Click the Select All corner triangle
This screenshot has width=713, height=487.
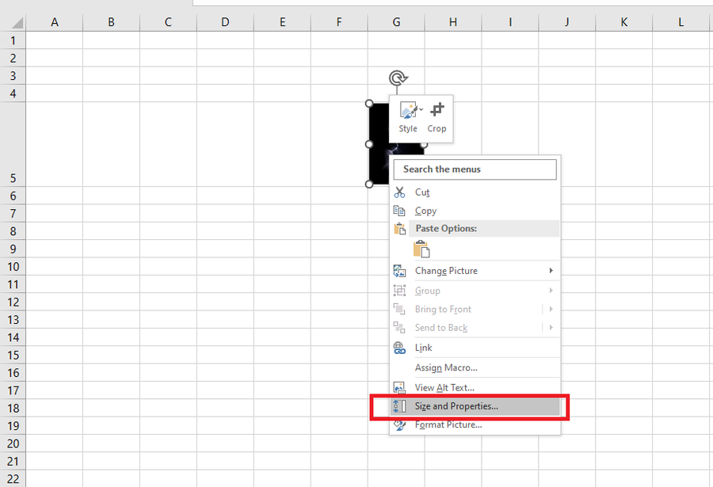click(17, 23)
